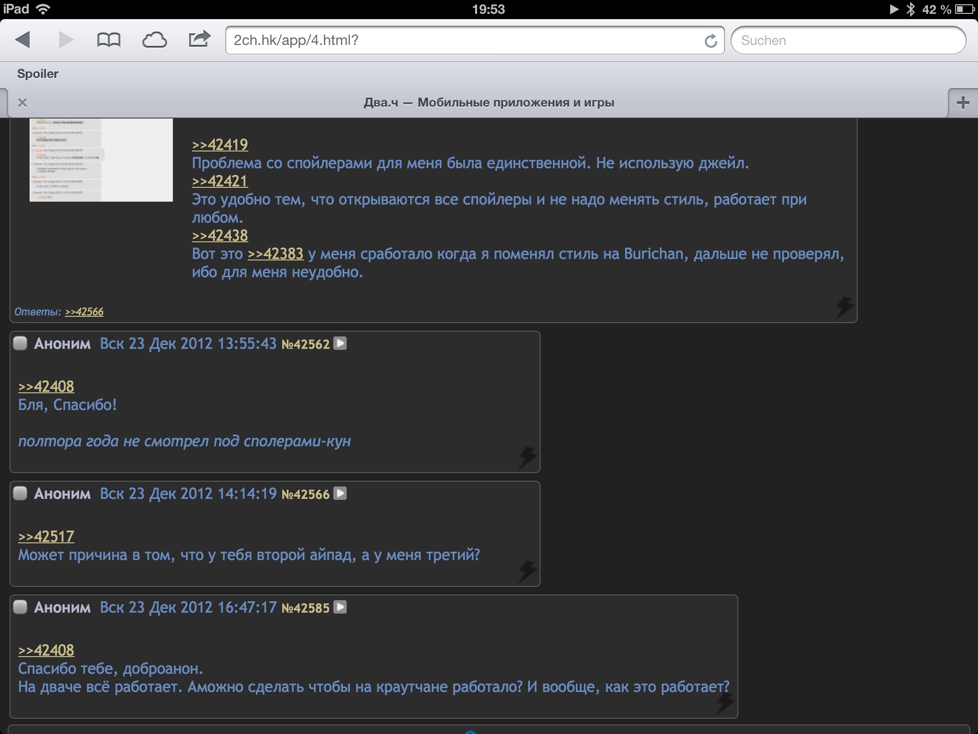
Task: Open iCloud tabs cloud icon
Action: 154,40
